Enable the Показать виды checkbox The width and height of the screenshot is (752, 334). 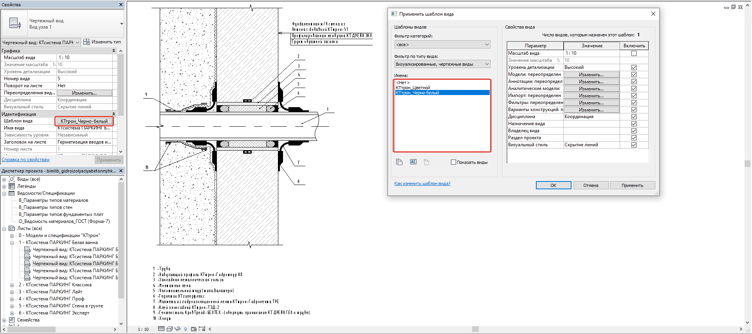click(x=453, y=162)
